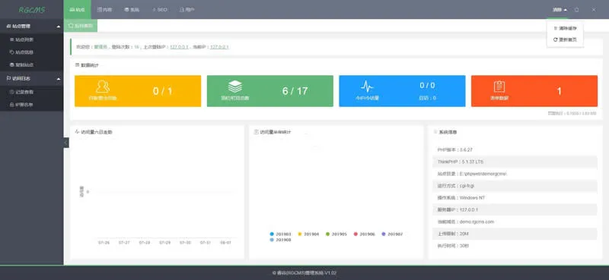Image resolution: width=609 pixels, height=280 pixels.
Task: Toggle the 201907 legend series
Action: pyautogui.click(x=392, y=234)
